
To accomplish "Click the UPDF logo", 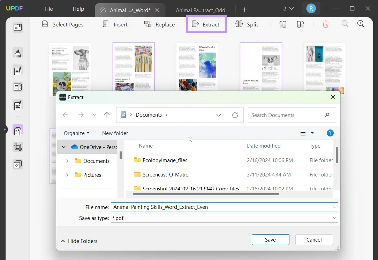I will pos(14,8).
